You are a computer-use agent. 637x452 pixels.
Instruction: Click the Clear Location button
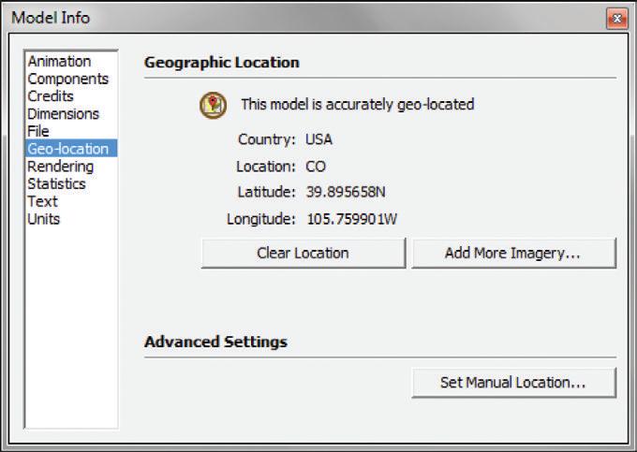(304, 253)
